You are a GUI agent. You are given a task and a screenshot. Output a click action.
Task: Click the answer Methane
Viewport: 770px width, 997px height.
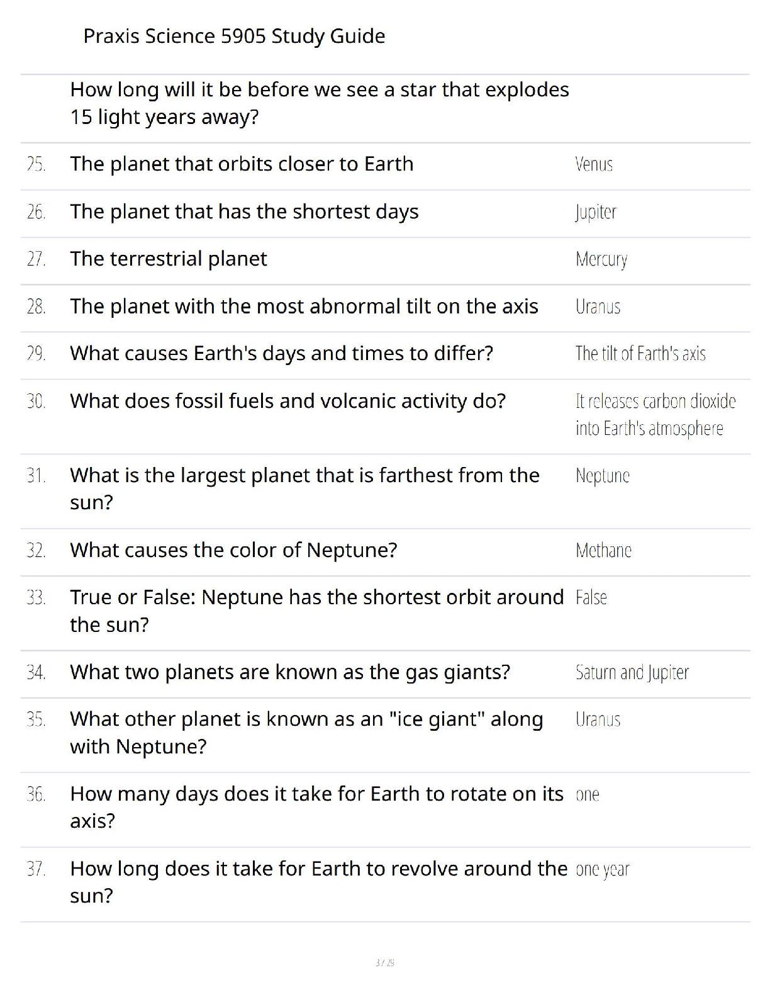click(603, 551)
